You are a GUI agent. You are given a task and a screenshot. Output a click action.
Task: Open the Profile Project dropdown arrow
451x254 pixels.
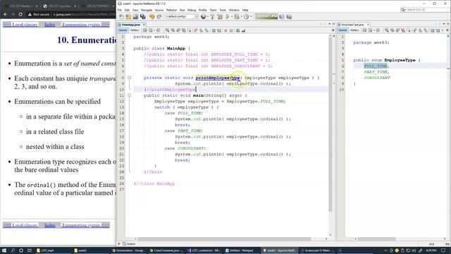pyautogui.click(x=251, y=17)
